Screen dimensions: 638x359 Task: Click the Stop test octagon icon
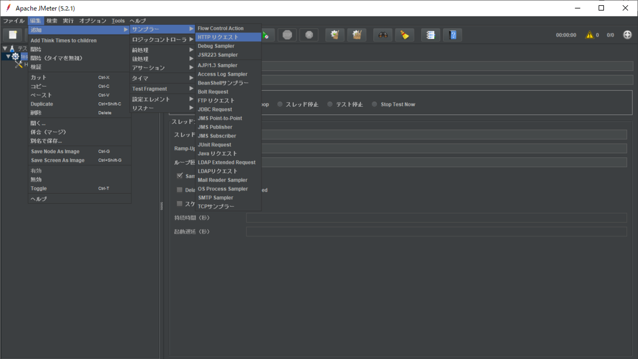(x=287, y=35)
